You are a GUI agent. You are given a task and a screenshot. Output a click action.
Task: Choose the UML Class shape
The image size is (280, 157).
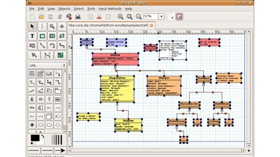pos(32,74)
